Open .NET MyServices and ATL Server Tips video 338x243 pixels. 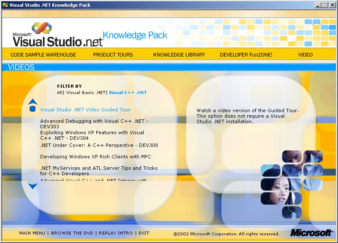tap(99, 171)
